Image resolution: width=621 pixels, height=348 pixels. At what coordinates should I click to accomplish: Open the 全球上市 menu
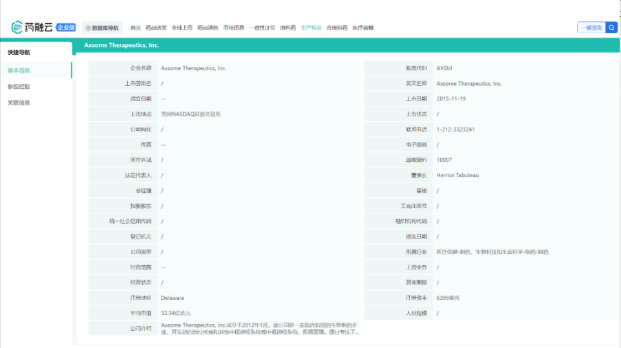182,28
